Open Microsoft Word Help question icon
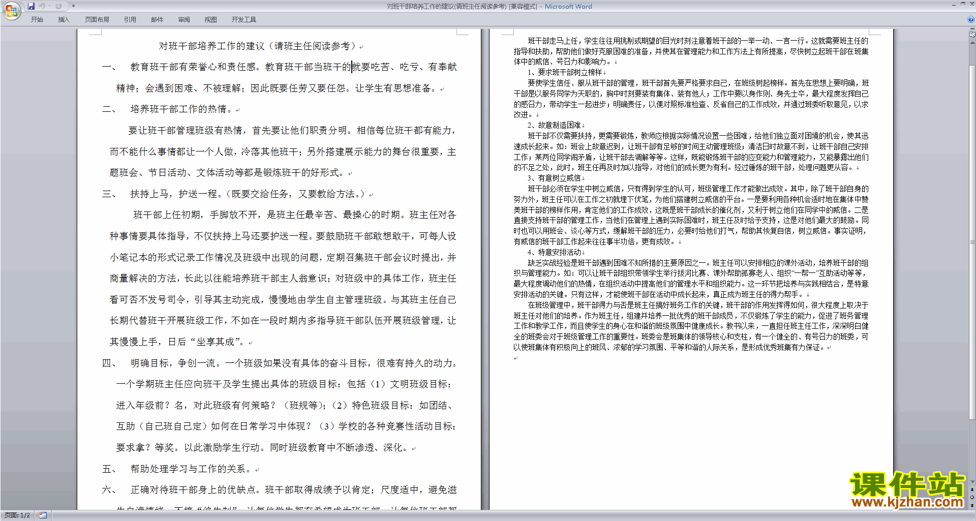Screen dimensions: 976x521 [x=971, y=19]
